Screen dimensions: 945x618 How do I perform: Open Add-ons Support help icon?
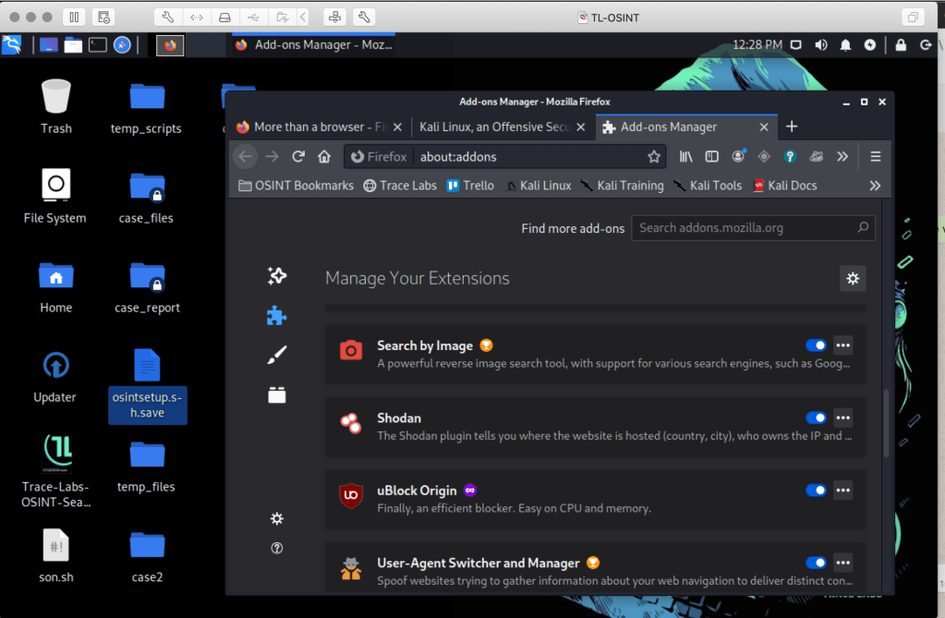[276, 549]
